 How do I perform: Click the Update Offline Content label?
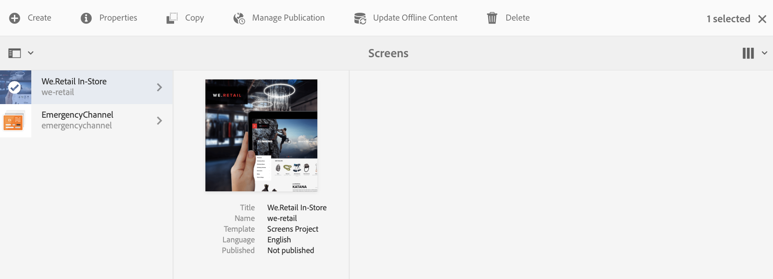[415, 18]
